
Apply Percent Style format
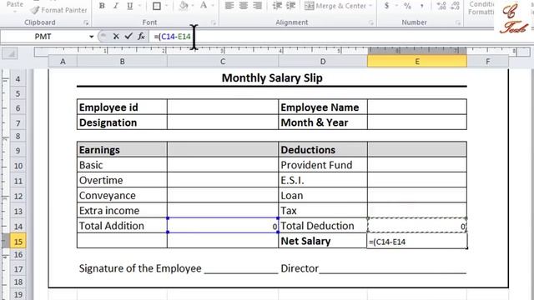407,6
